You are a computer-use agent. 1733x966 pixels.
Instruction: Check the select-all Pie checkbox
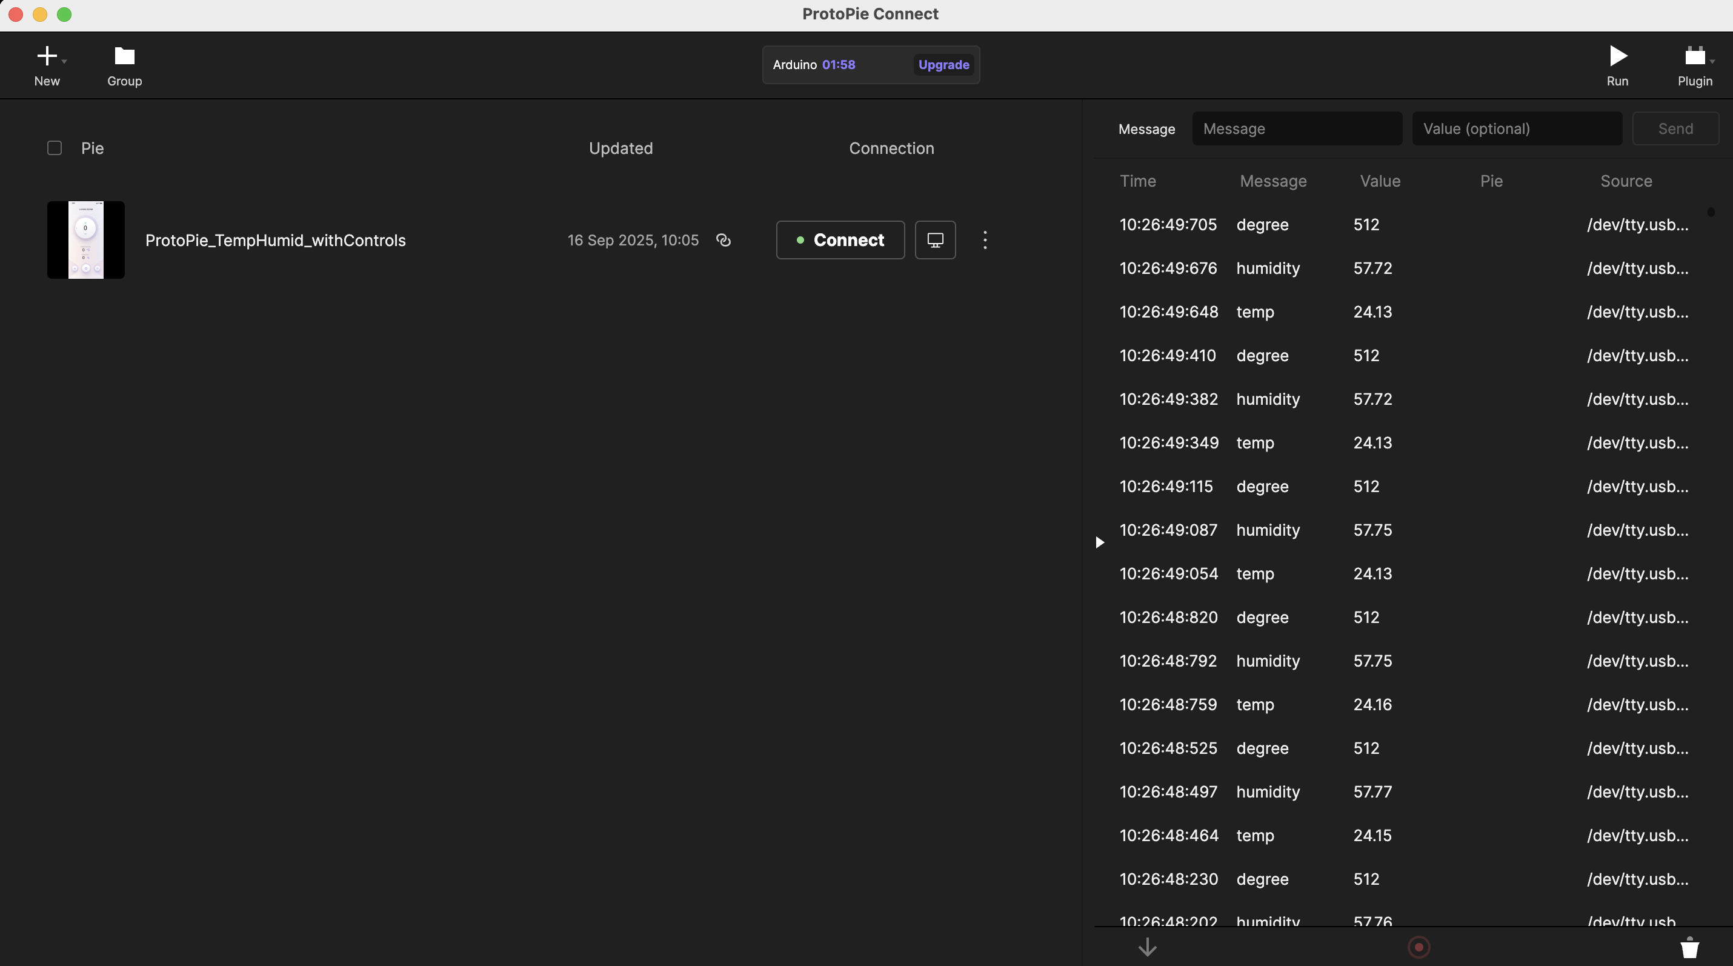point(55,148)
